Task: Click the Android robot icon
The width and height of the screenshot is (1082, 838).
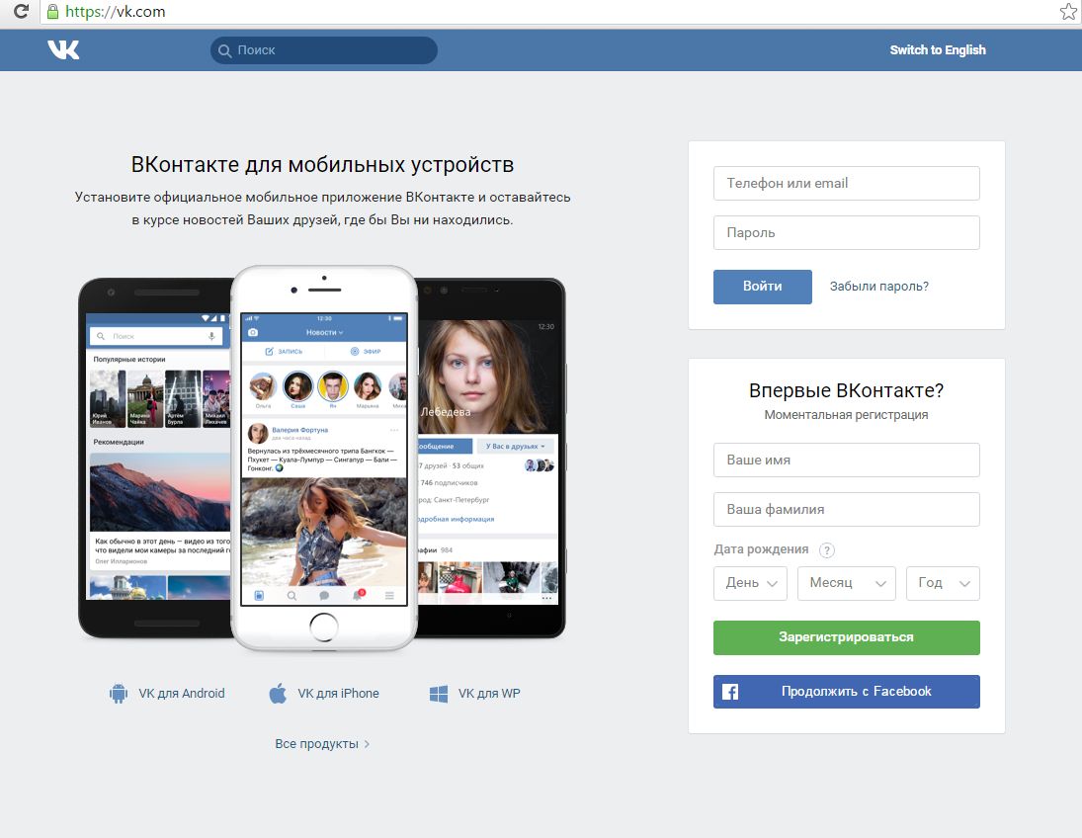Action: tap(119, 694)
